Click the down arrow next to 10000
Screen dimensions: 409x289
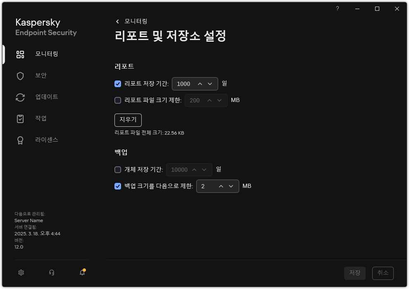pyautogui.click(x=204, y=170)
